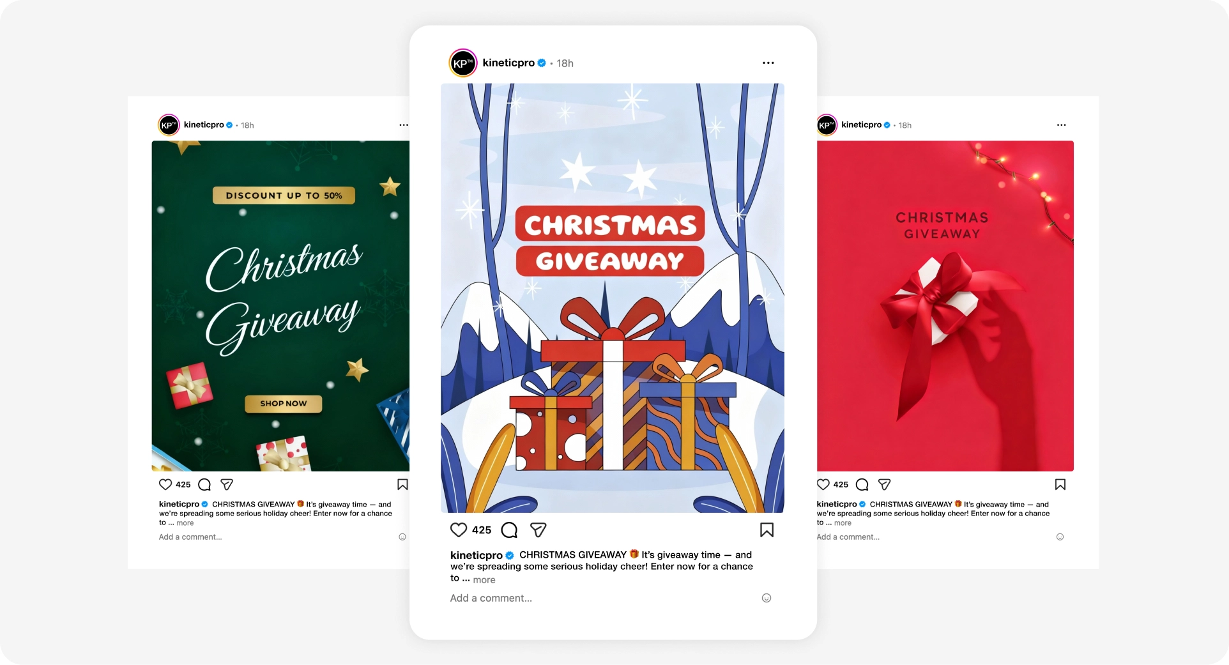Click the kineticpro username on right post header
The width and height of the screenshot is (1229, 665).
click(x=861, y=125)
